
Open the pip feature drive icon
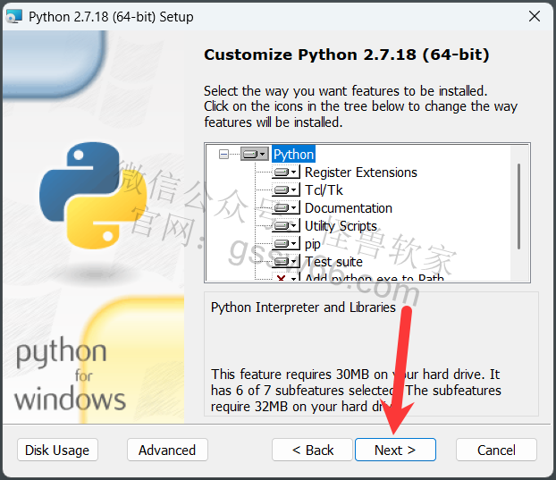click(286, 244)
